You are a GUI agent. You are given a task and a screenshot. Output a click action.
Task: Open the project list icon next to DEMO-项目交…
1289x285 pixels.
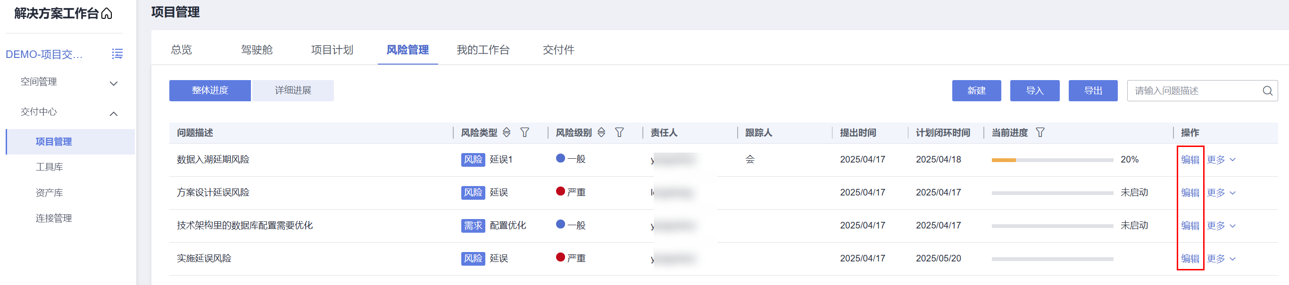[x=117, y=54]
